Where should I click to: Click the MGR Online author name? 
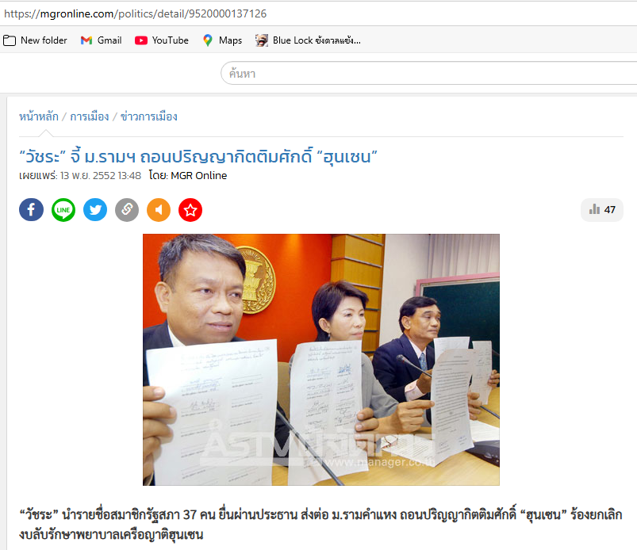click(198, 175)
